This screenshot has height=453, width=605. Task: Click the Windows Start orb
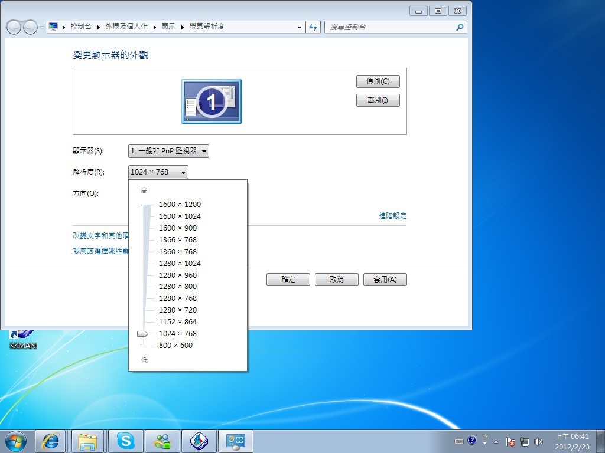point(15,441)
